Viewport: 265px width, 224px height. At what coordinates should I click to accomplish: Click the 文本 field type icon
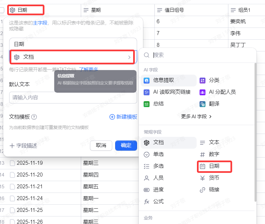202,143
